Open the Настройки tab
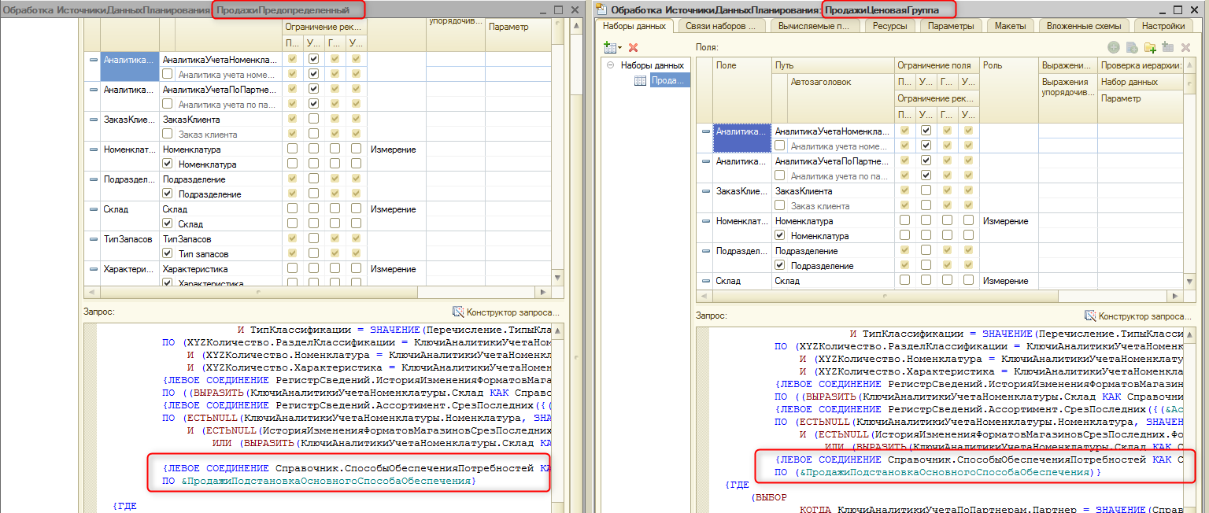Viewport: 1209px width, 513px height. pyautogui.click(x=1163, y=26)
